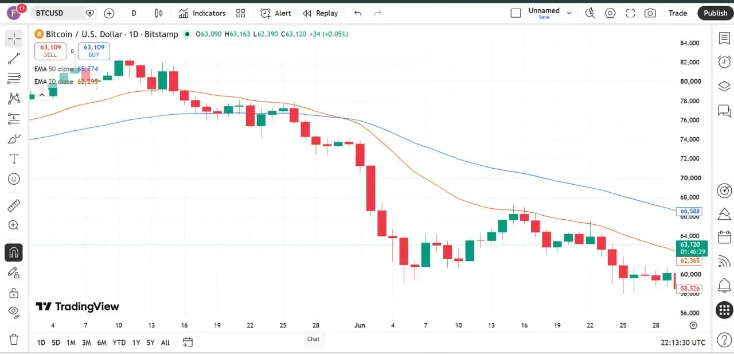This screenshot has height=354, width=734.
Task: Open the 22:13:30 UTC timezone menu
Action: 682,343
